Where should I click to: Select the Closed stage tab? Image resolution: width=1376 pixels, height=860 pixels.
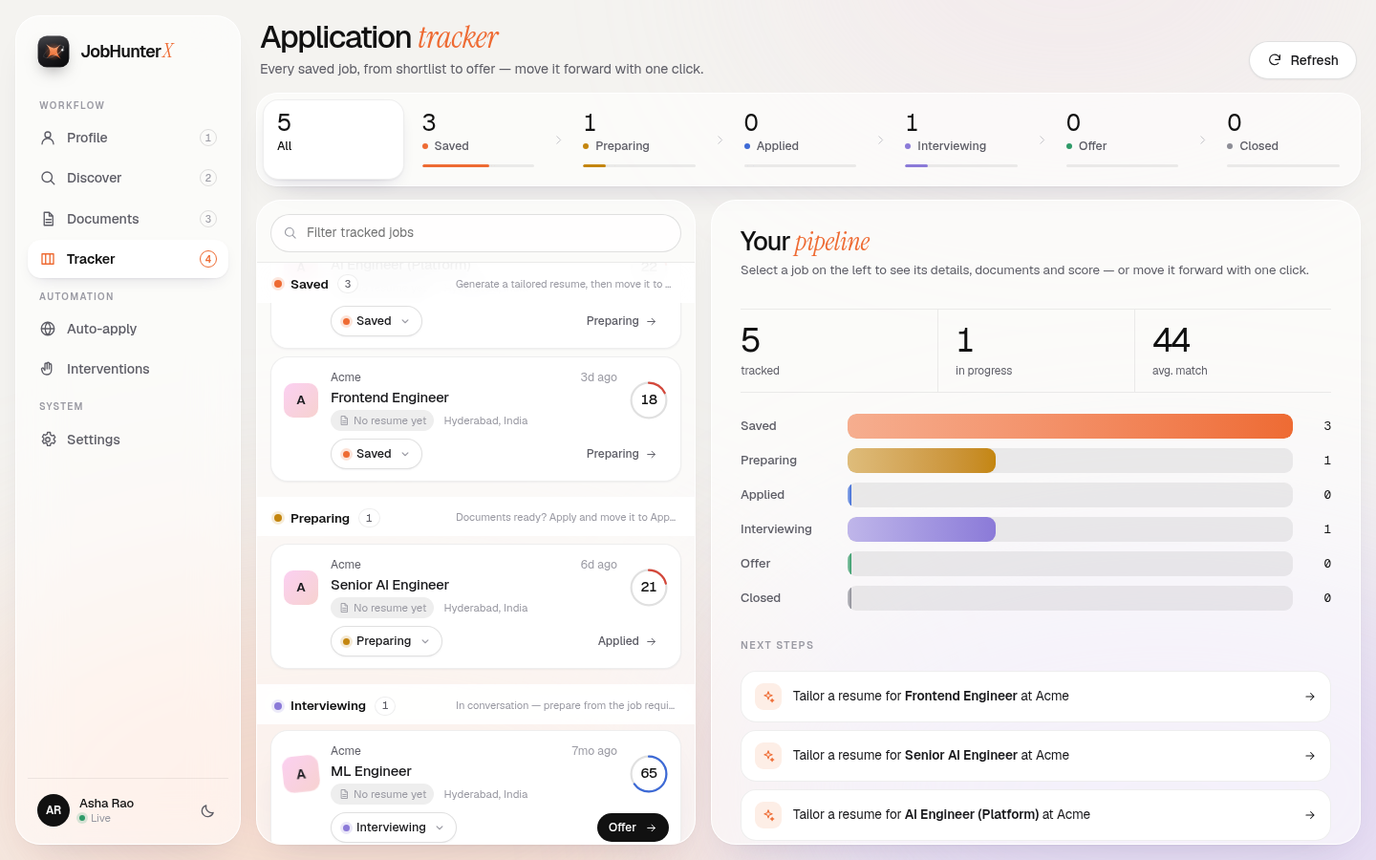1283,140
